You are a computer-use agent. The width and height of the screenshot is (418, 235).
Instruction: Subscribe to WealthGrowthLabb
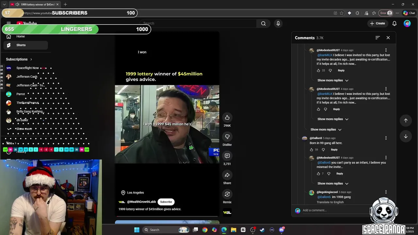pyautogui.click(x=166, y=202)
